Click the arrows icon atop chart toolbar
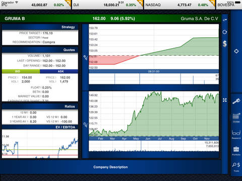 pos(225,20)
